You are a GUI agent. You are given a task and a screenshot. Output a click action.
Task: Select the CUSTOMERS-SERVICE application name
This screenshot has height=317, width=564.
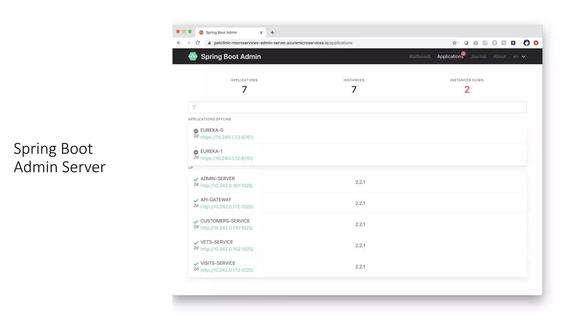pos(225,221)
